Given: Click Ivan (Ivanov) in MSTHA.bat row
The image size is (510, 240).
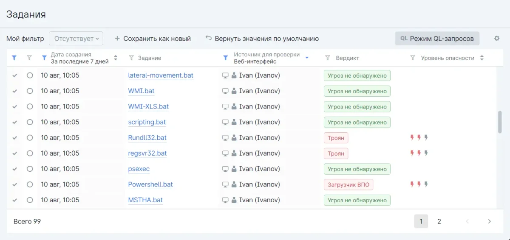Looking at the screenshot, I should tap(260, 200).
